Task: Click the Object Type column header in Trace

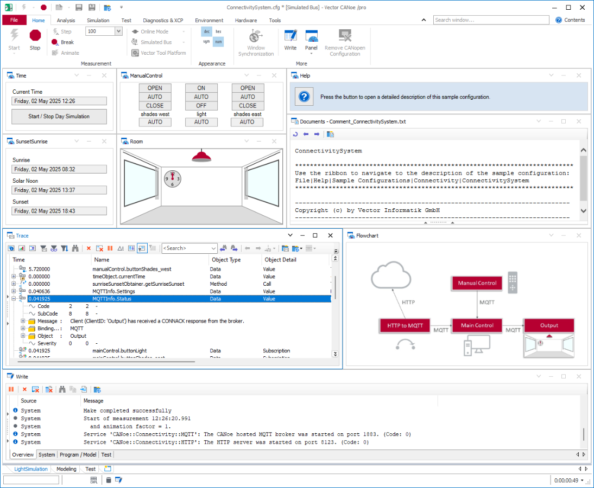Action: point(226,260)
